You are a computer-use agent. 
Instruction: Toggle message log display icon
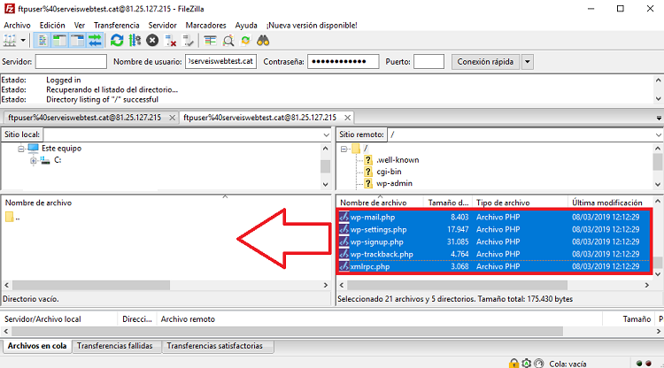[x=42, y=41]
